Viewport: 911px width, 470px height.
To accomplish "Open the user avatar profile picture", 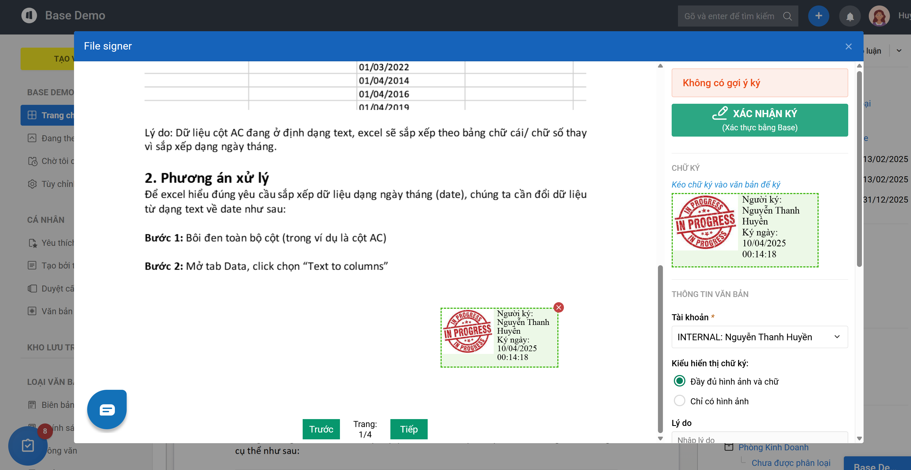I will point(879,16).
